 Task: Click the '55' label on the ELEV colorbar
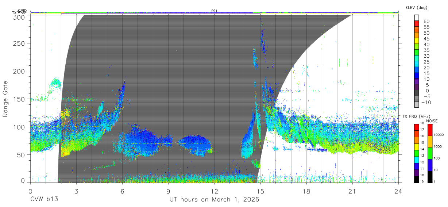click(x=426, y=27)
